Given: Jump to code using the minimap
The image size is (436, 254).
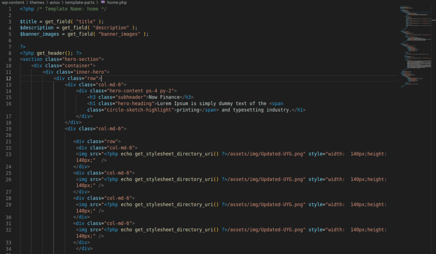Looking at the screenshot, I should click(x=416, y=43).
